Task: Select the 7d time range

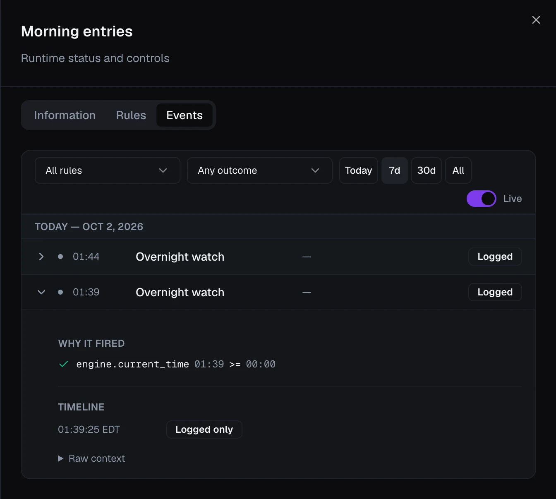Action: pyautogui.click(x=394, y=170)
